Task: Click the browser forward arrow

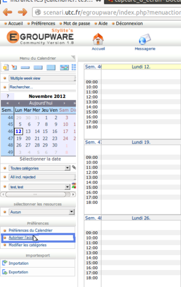Action: 22,12
